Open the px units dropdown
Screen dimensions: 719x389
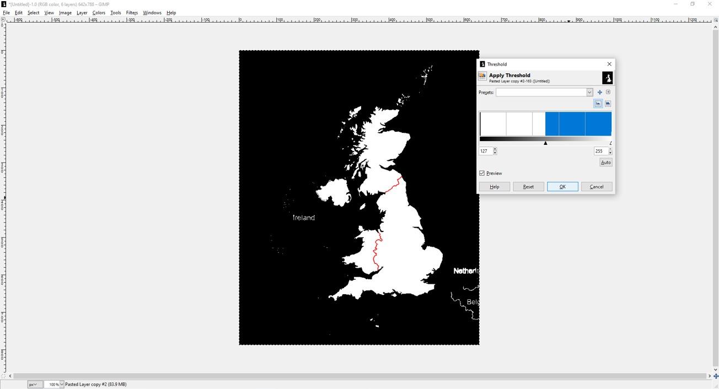(x=35, y=384)
